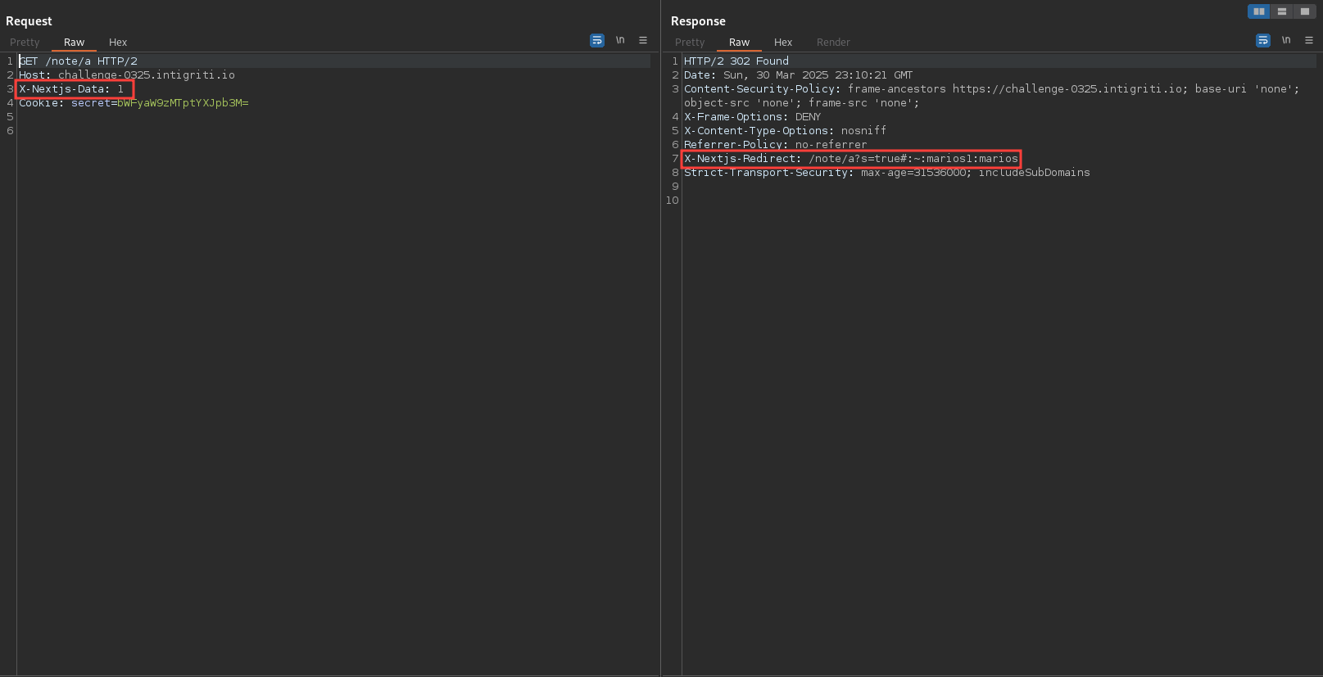Open the Request panel hamburger options menu

pyautogui.click(x=643, y=40)
